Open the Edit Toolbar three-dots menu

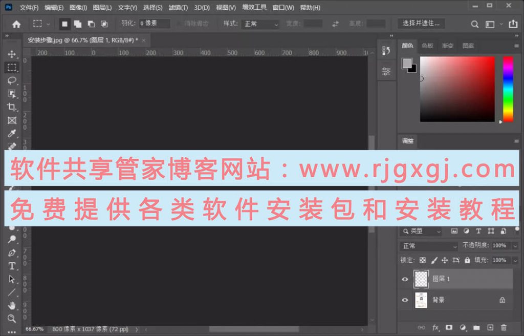click(x=12, y=332)
